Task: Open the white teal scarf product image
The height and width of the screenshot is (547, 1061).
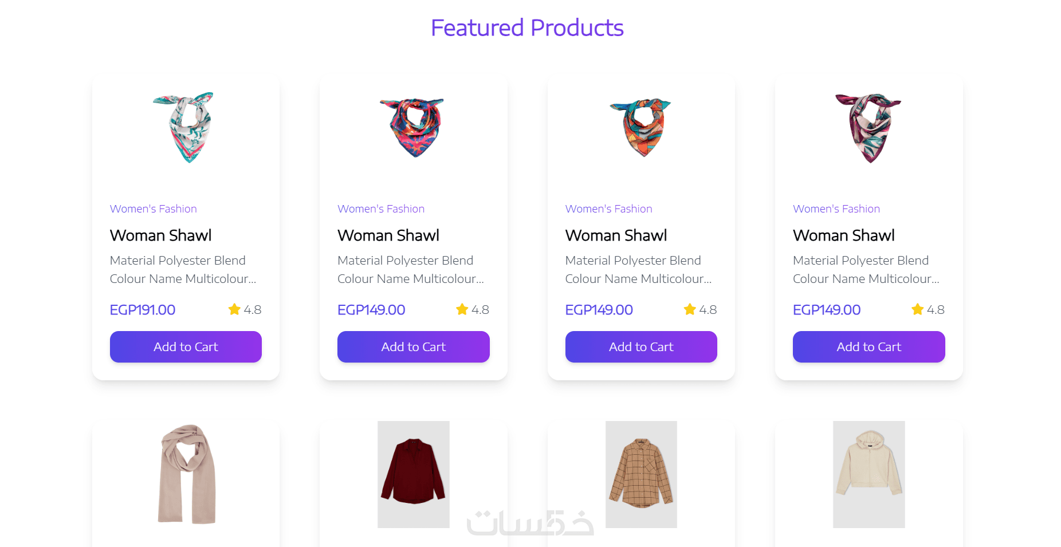Action: point(186,127)
